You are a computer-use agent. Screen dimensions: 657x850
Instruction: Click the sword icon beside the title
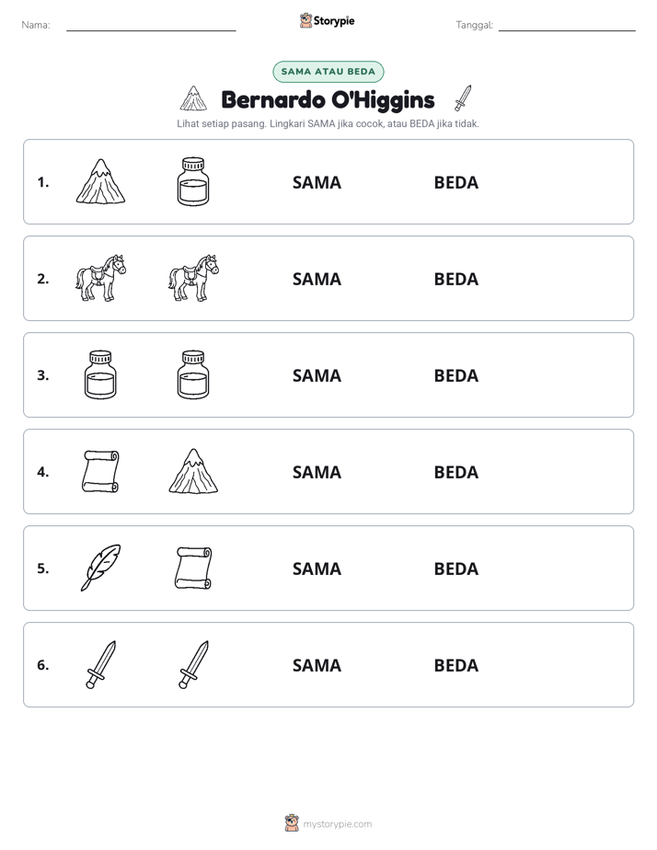coord(463,98)
